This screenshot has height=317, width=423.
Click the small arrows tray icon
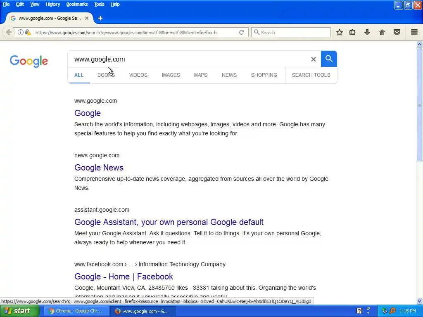click(x=368, y=311)
